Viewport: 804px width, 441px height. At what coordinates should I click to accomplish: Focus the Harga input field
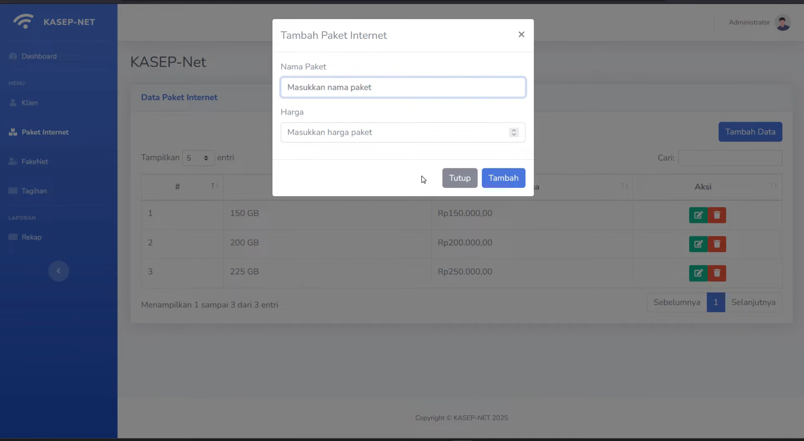(x=403, y=132)
